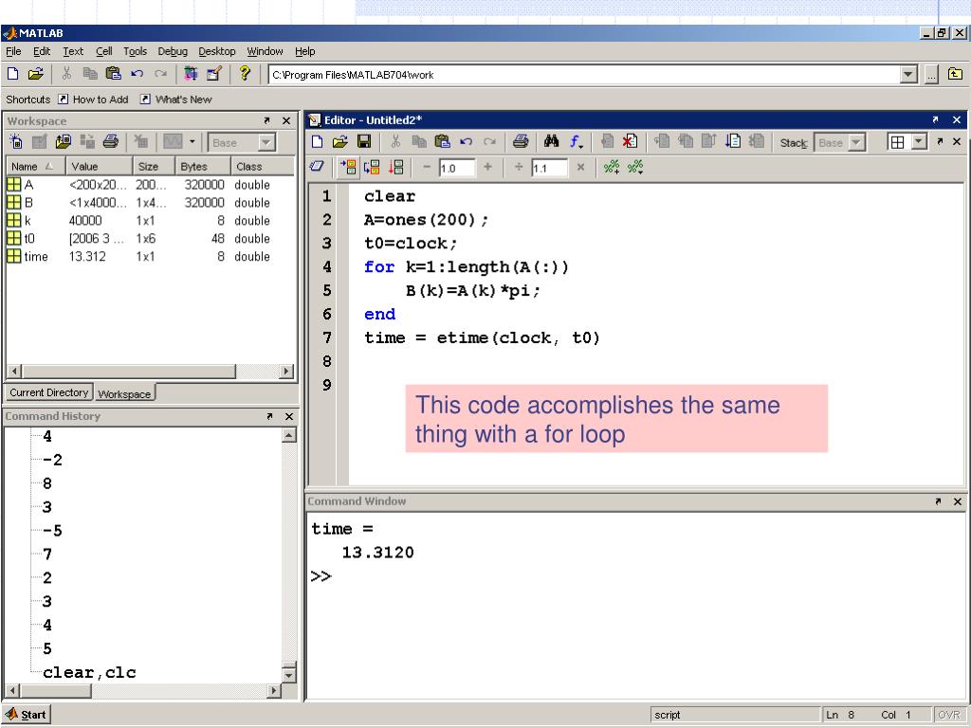Image resolution: width=971 pixels, height=728 pixels.
Task: Undock the Workspace panel
Action: pos(266,120)
